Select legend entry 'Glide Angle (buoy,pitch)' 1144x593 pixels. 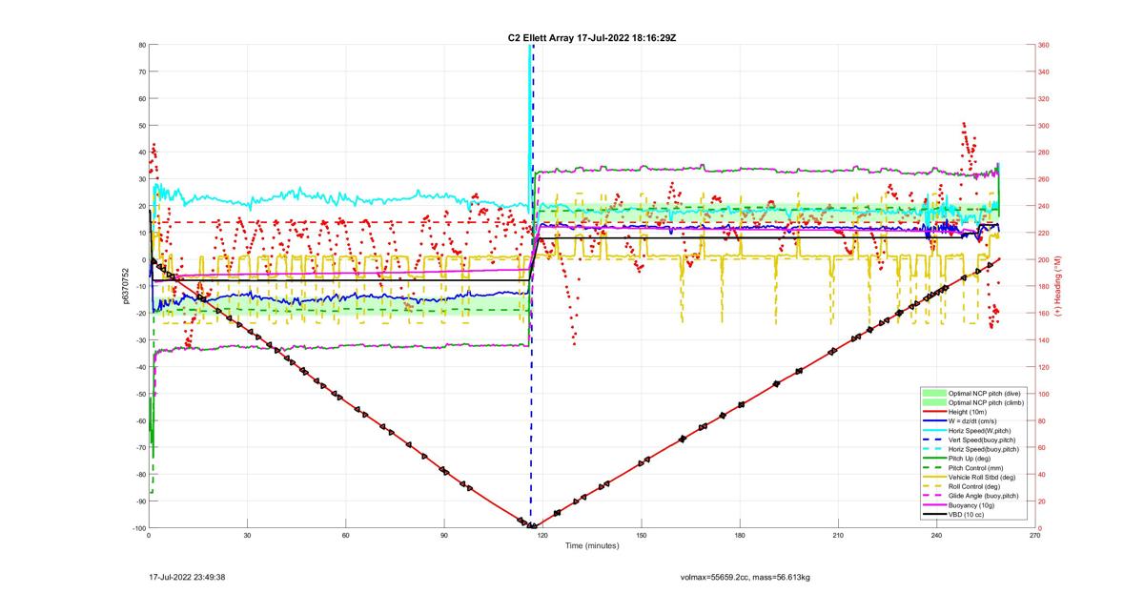[985, 496]
